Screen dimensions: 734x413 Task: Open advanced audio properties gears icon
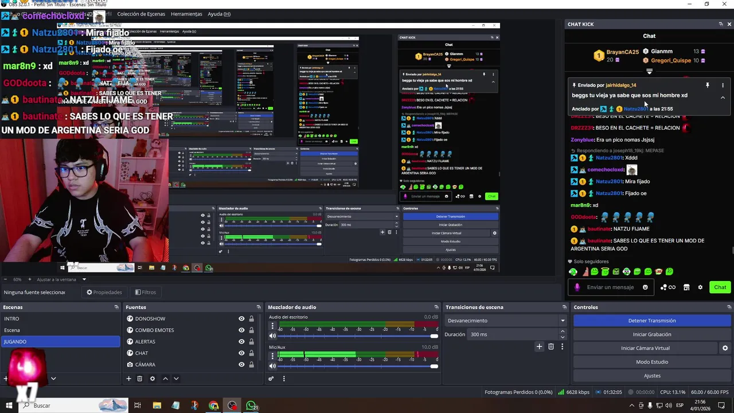pyautogui.click(x=271, y=379)
